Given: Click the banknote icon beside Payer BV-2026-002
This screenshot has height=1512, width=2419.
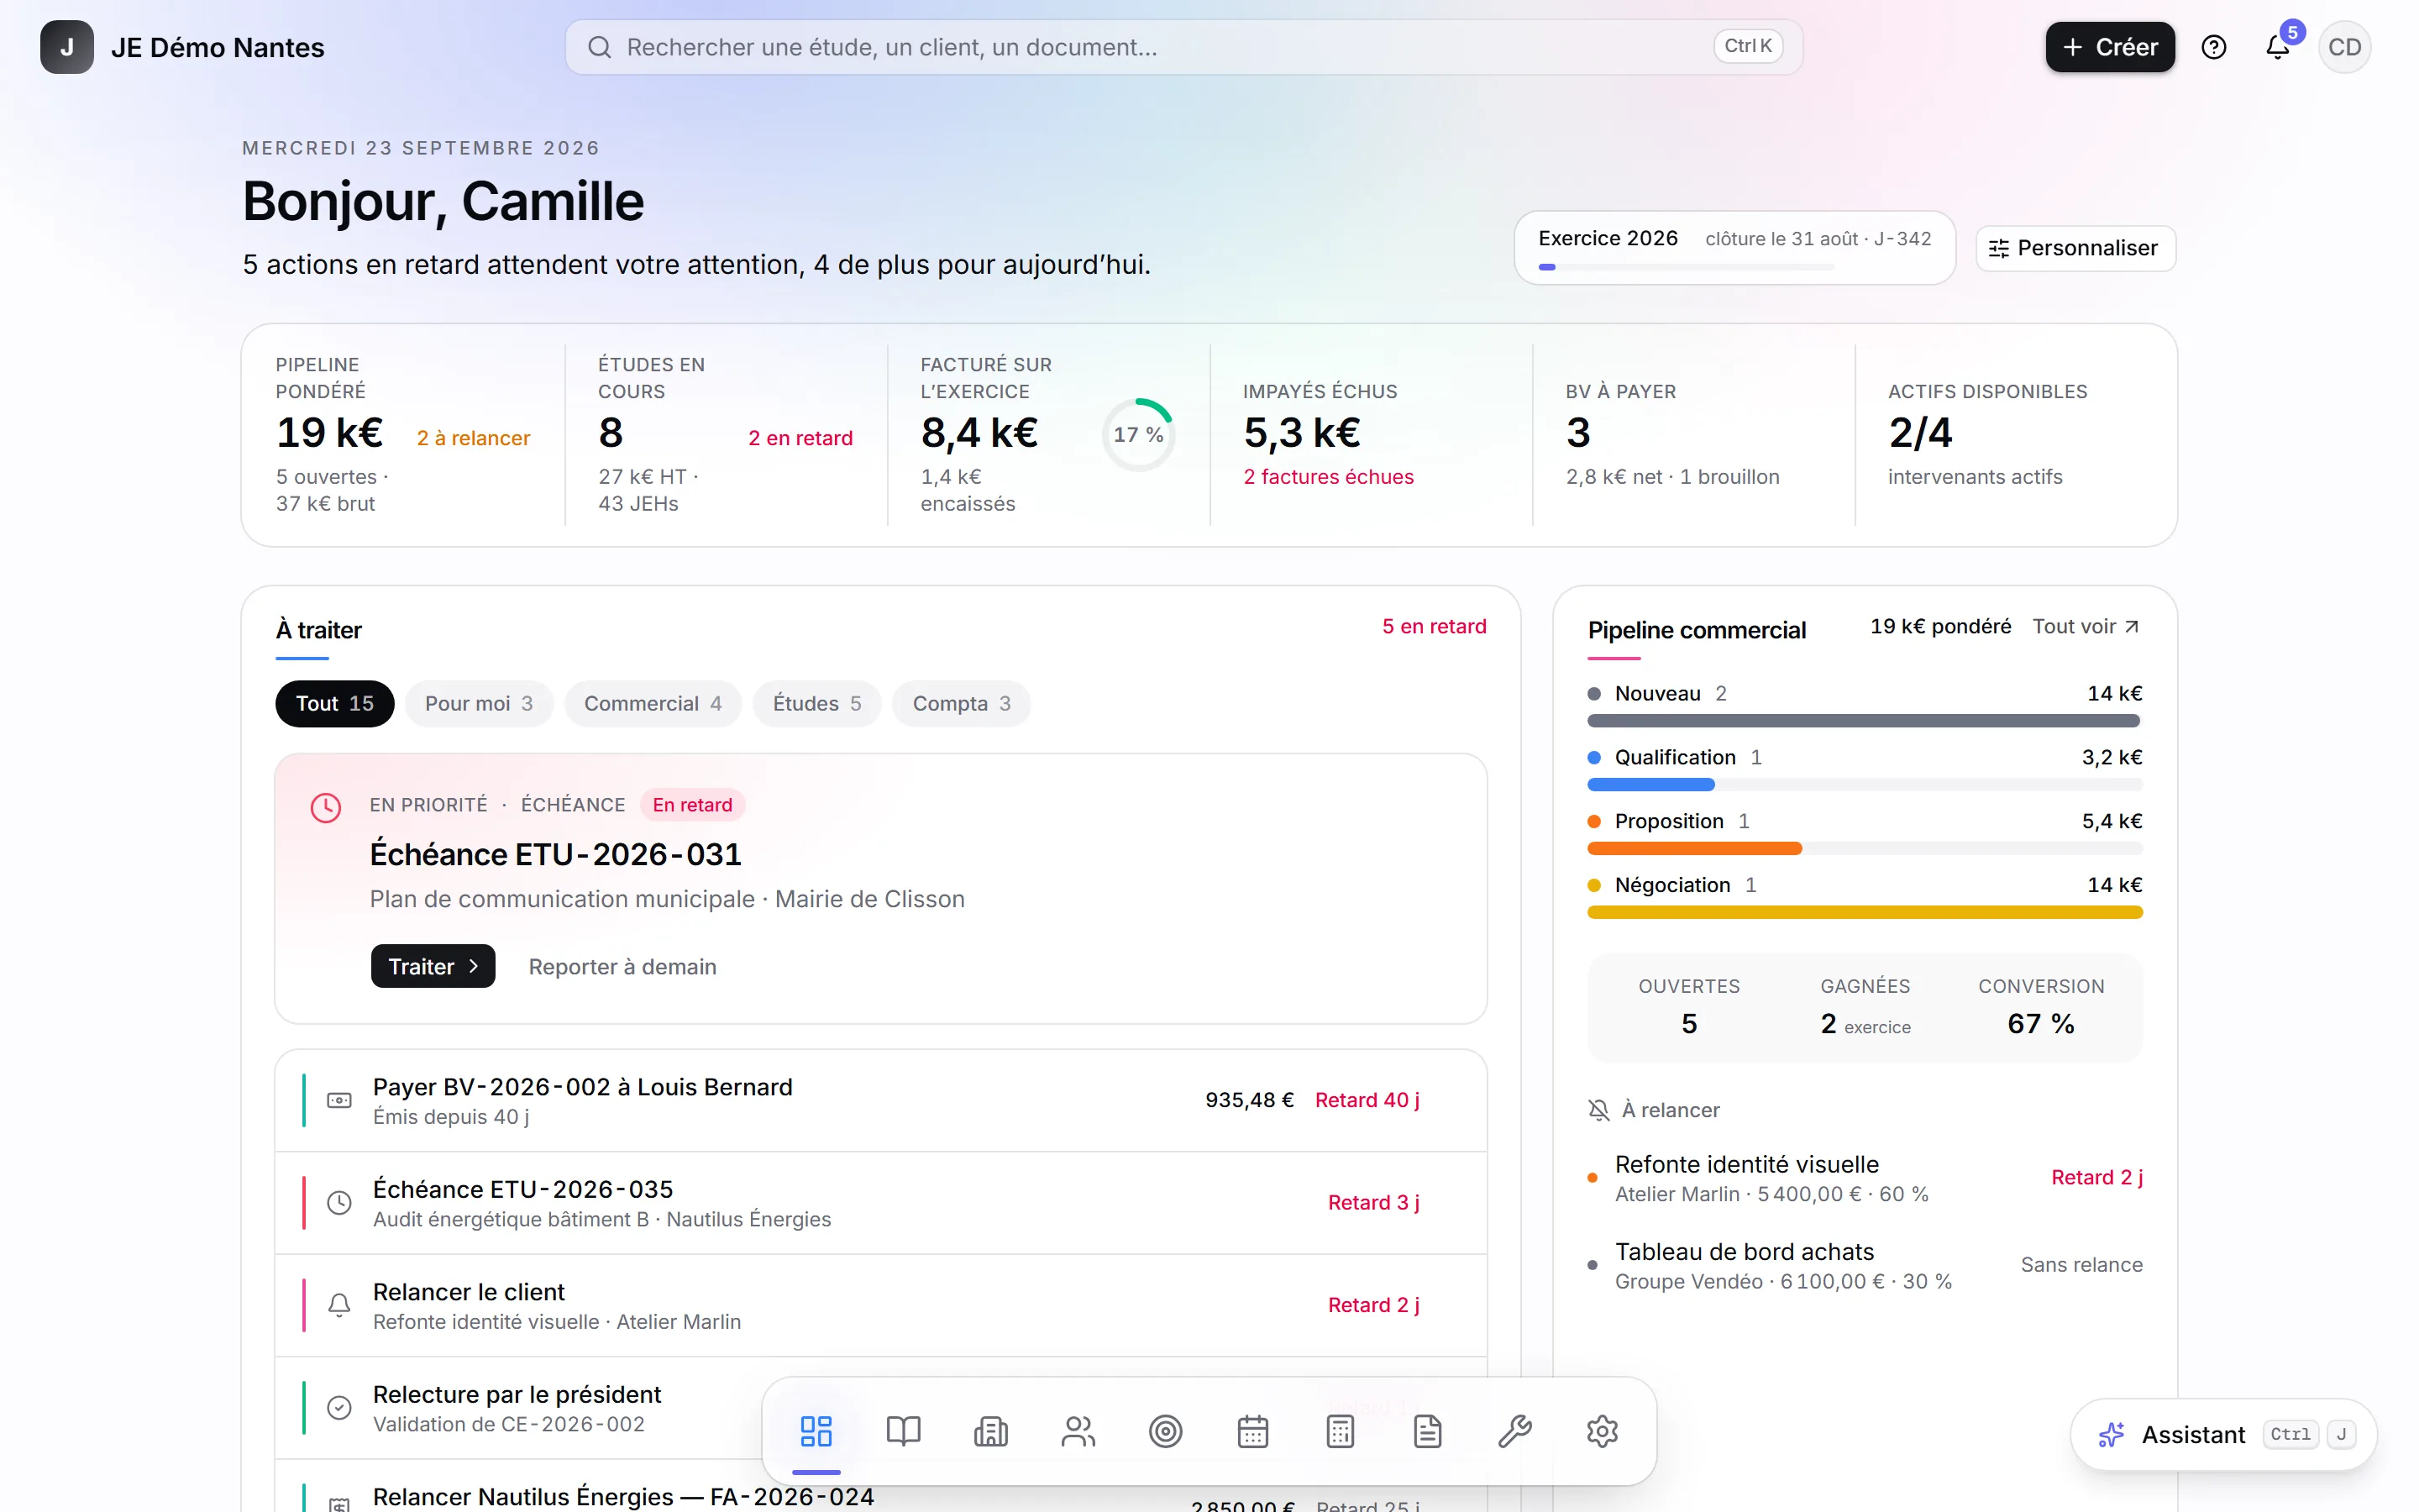Looking at the screenshot, I should (x=340, y=1100).
